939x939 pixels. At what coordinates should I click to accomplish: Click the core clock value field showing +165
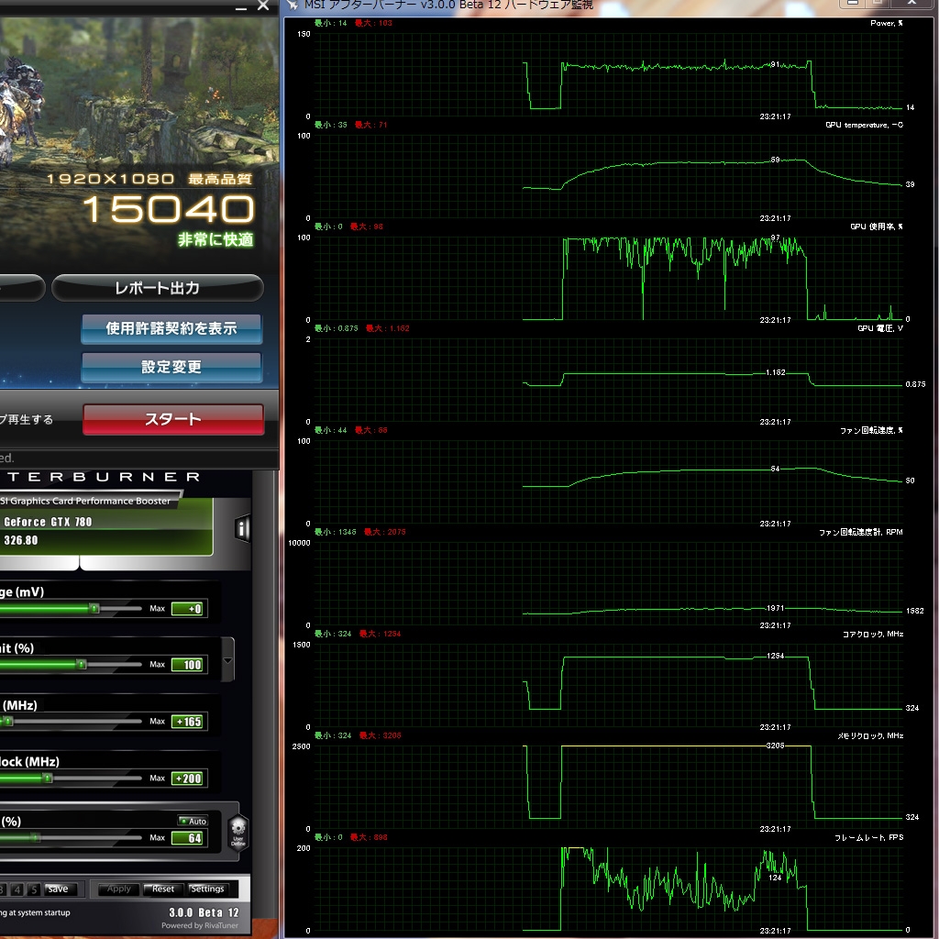coord(189,722)
